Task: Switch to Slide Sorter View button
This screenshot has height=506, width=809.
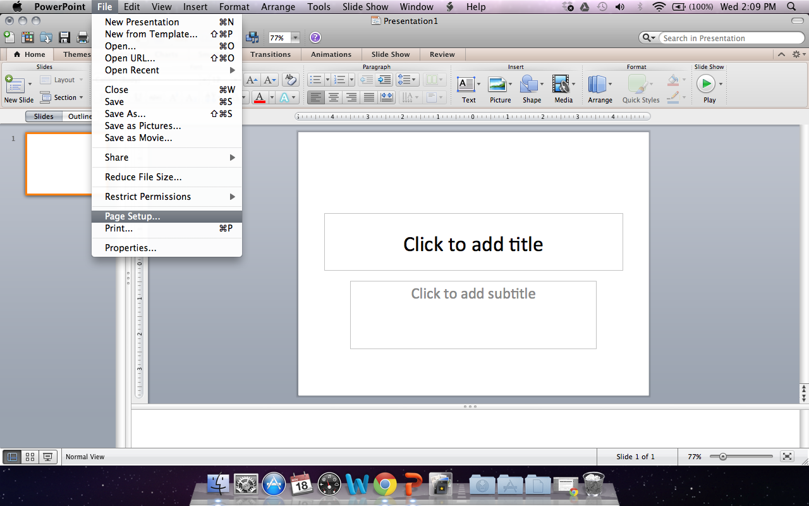Action: point(30,457)
